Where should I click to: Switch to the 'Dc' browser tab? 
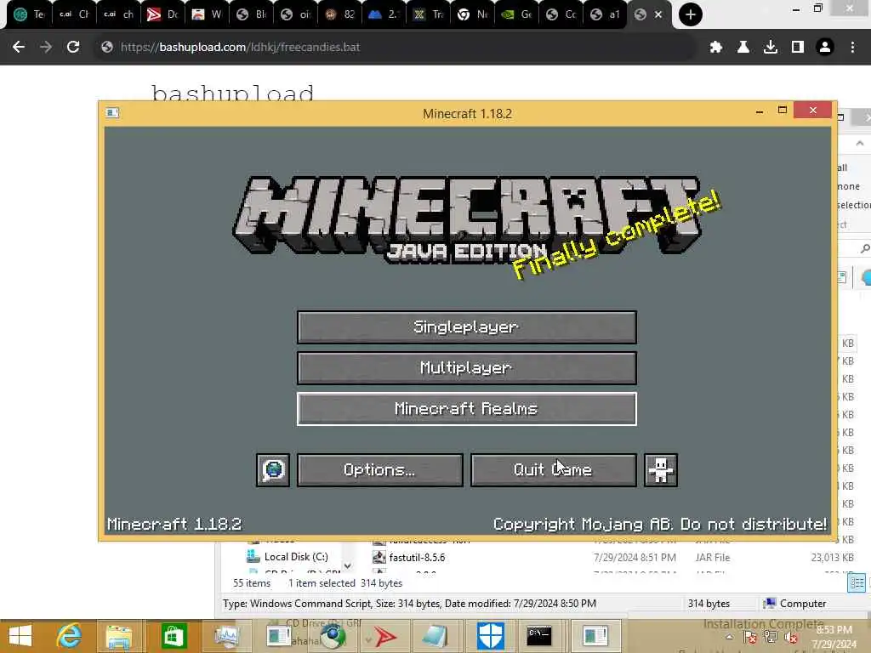162,14
